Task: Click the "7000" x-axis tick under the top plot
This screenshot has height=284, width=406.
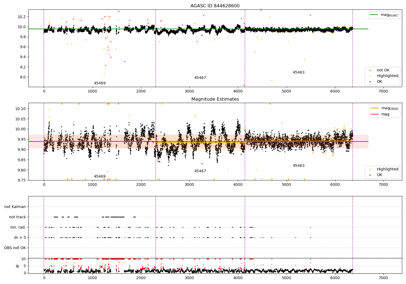Action: point(383,91)
